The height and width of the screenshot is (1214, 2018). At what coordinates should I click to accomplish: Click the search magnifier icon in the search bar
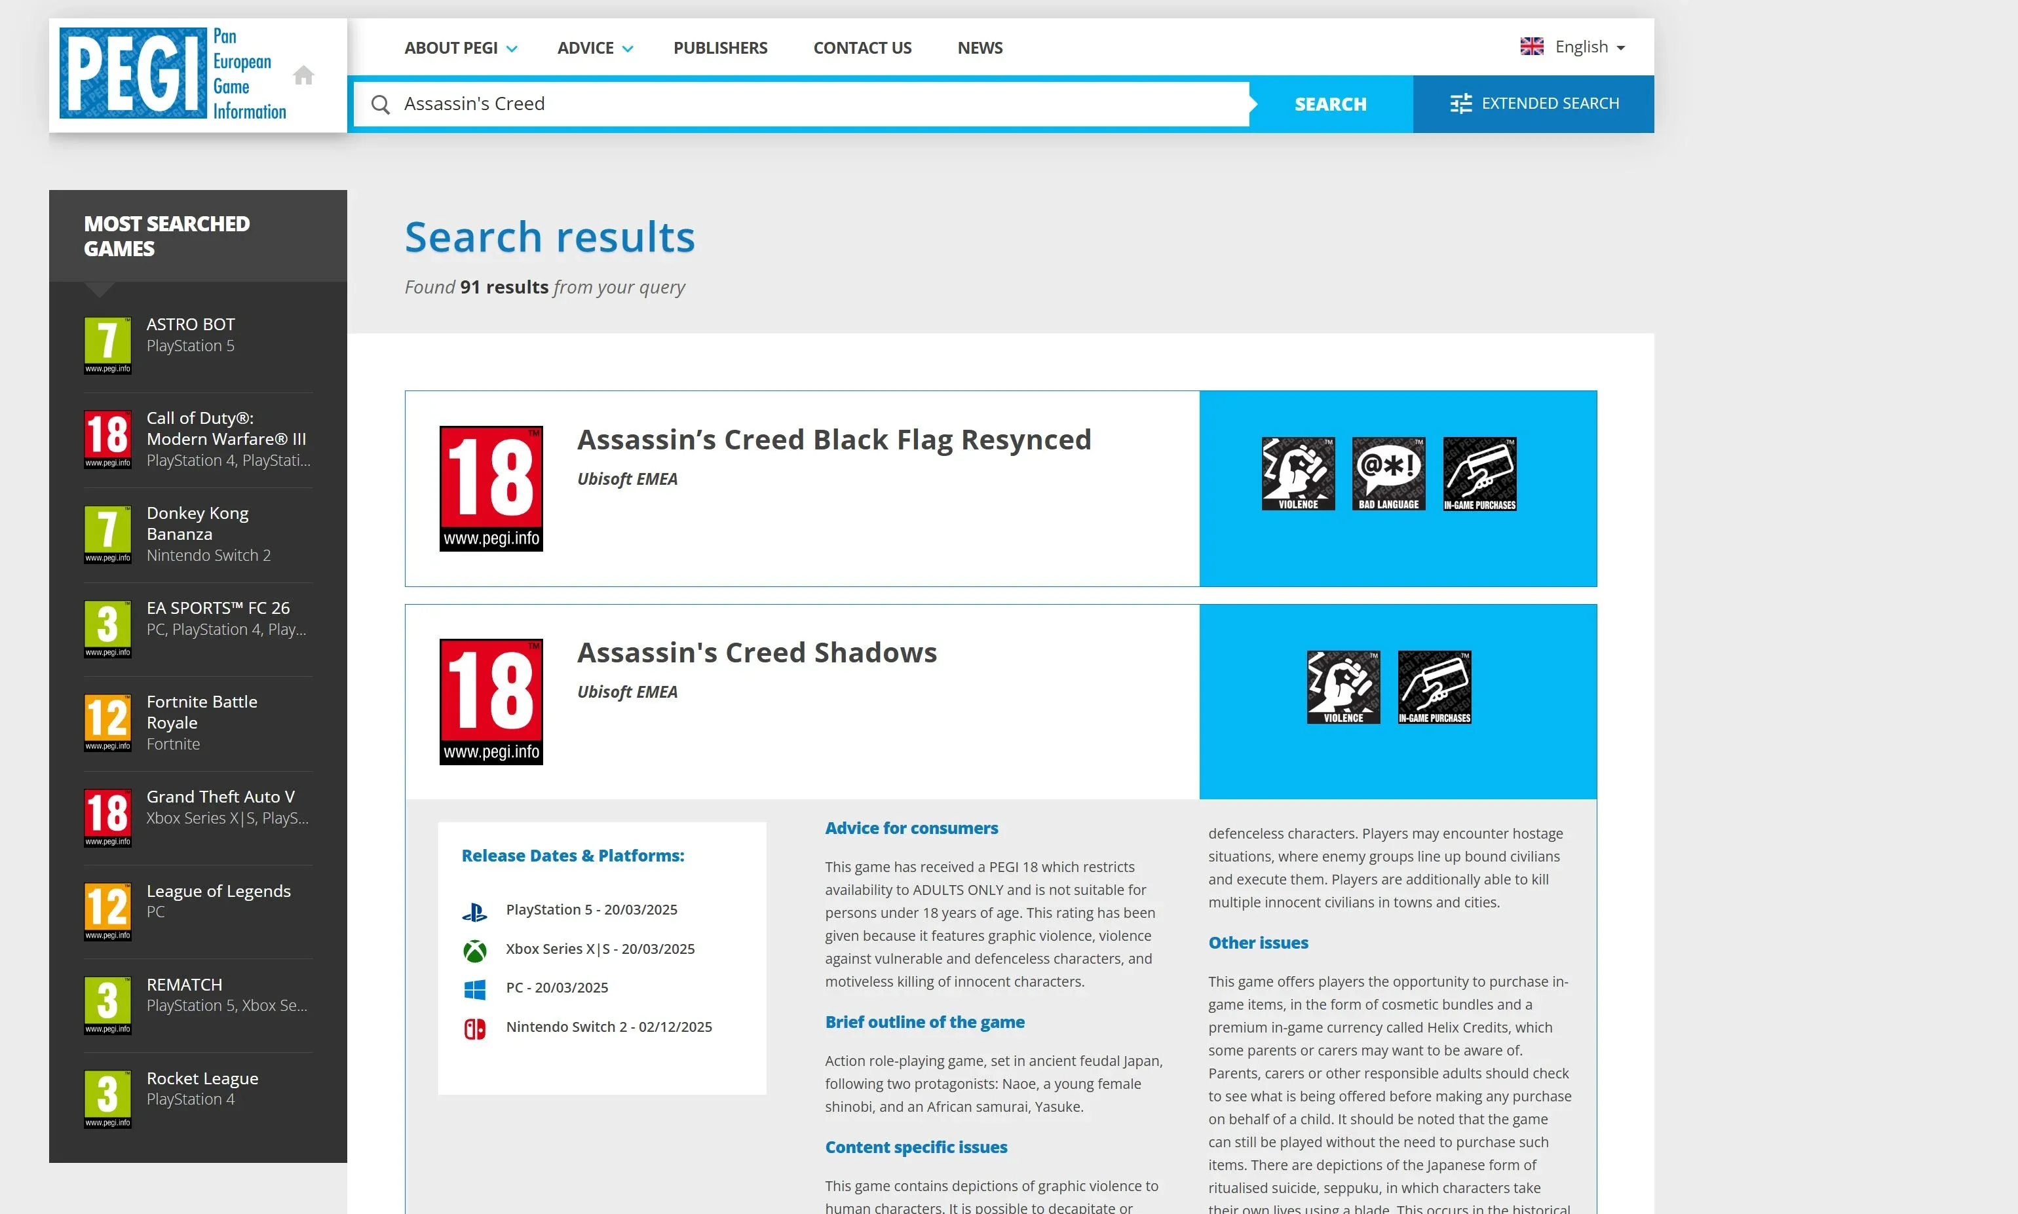[x=381, y=104]
